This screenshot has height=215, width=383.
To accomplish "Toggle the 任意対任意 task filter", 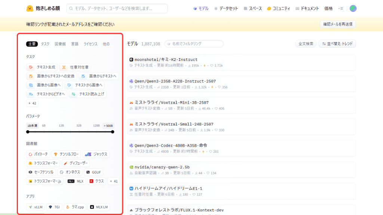I will (75, 67).
